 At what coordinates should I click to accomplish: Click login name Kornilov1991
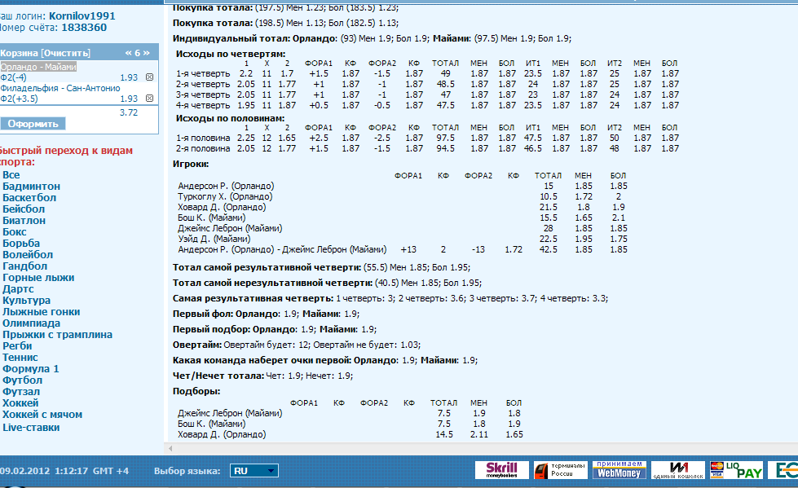[82, 15]
